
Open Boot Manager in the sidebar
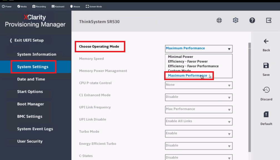click(x=31, y=104)
